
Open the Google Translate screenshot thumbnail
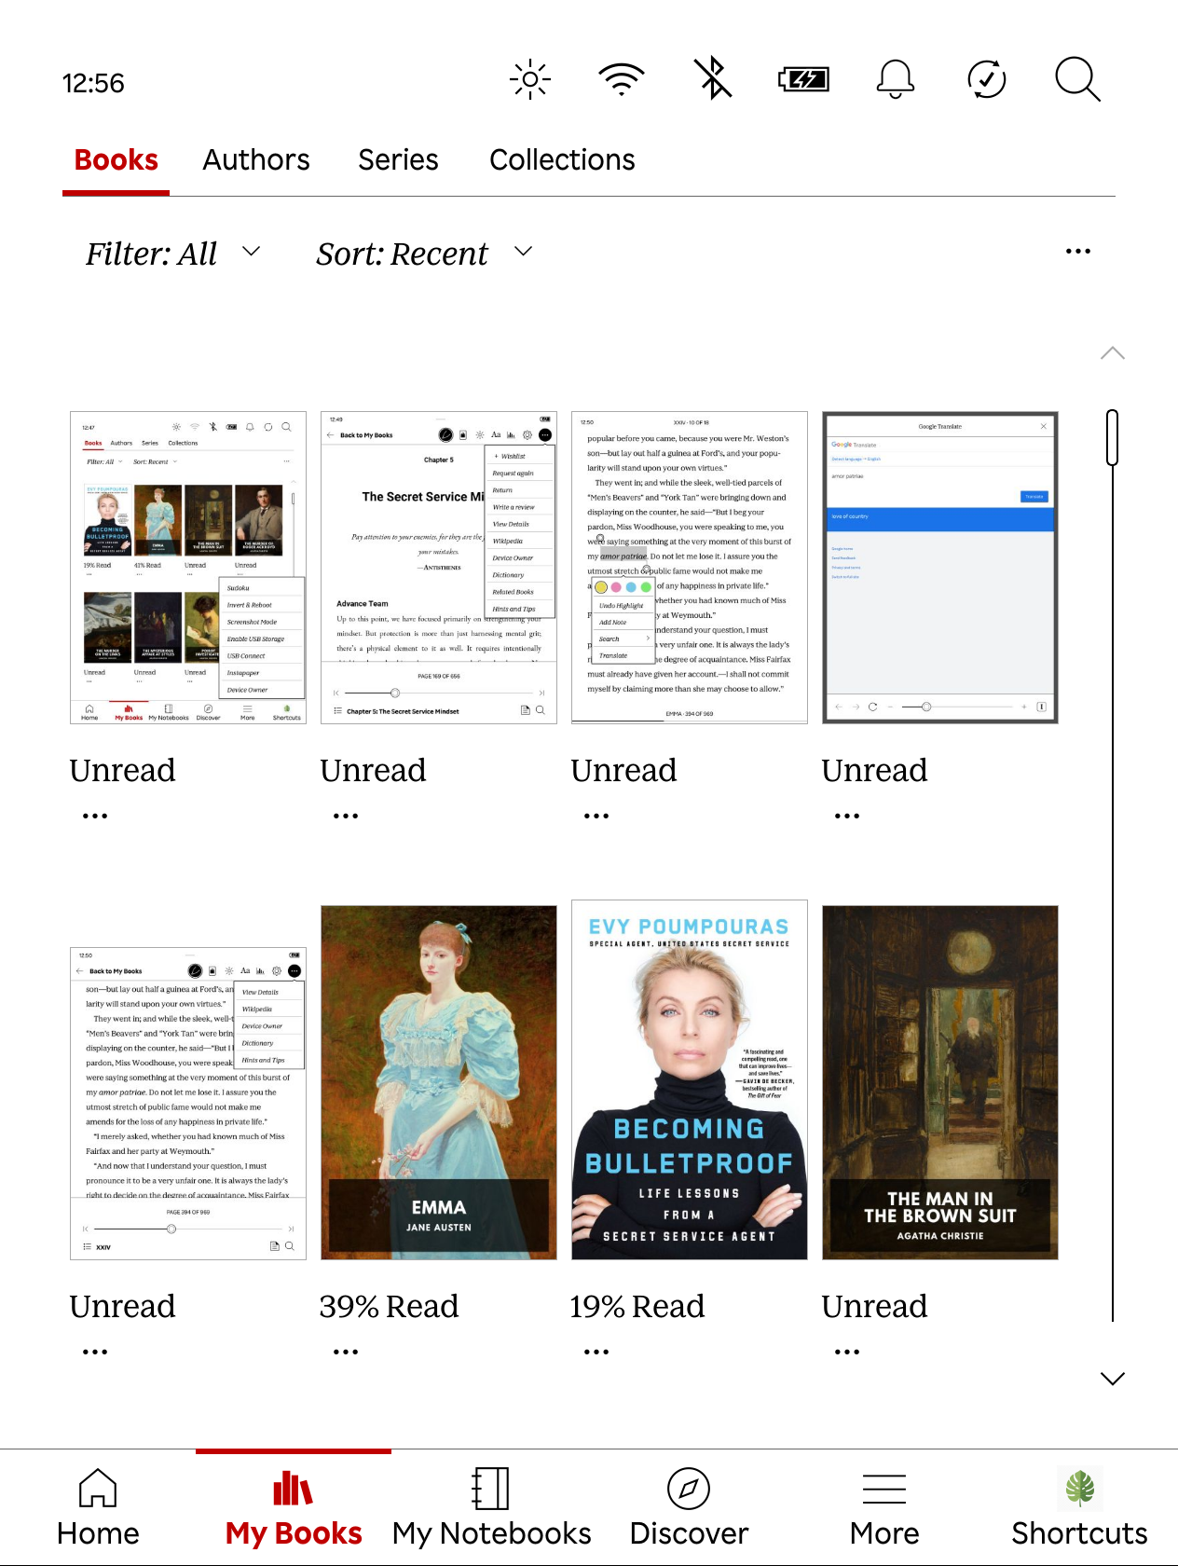(940, 568)
